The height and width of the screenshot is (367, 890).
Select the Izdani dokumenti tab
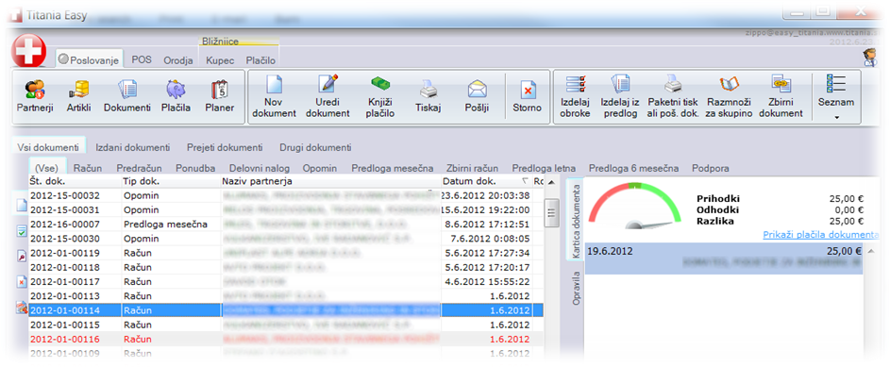(133, 147)
